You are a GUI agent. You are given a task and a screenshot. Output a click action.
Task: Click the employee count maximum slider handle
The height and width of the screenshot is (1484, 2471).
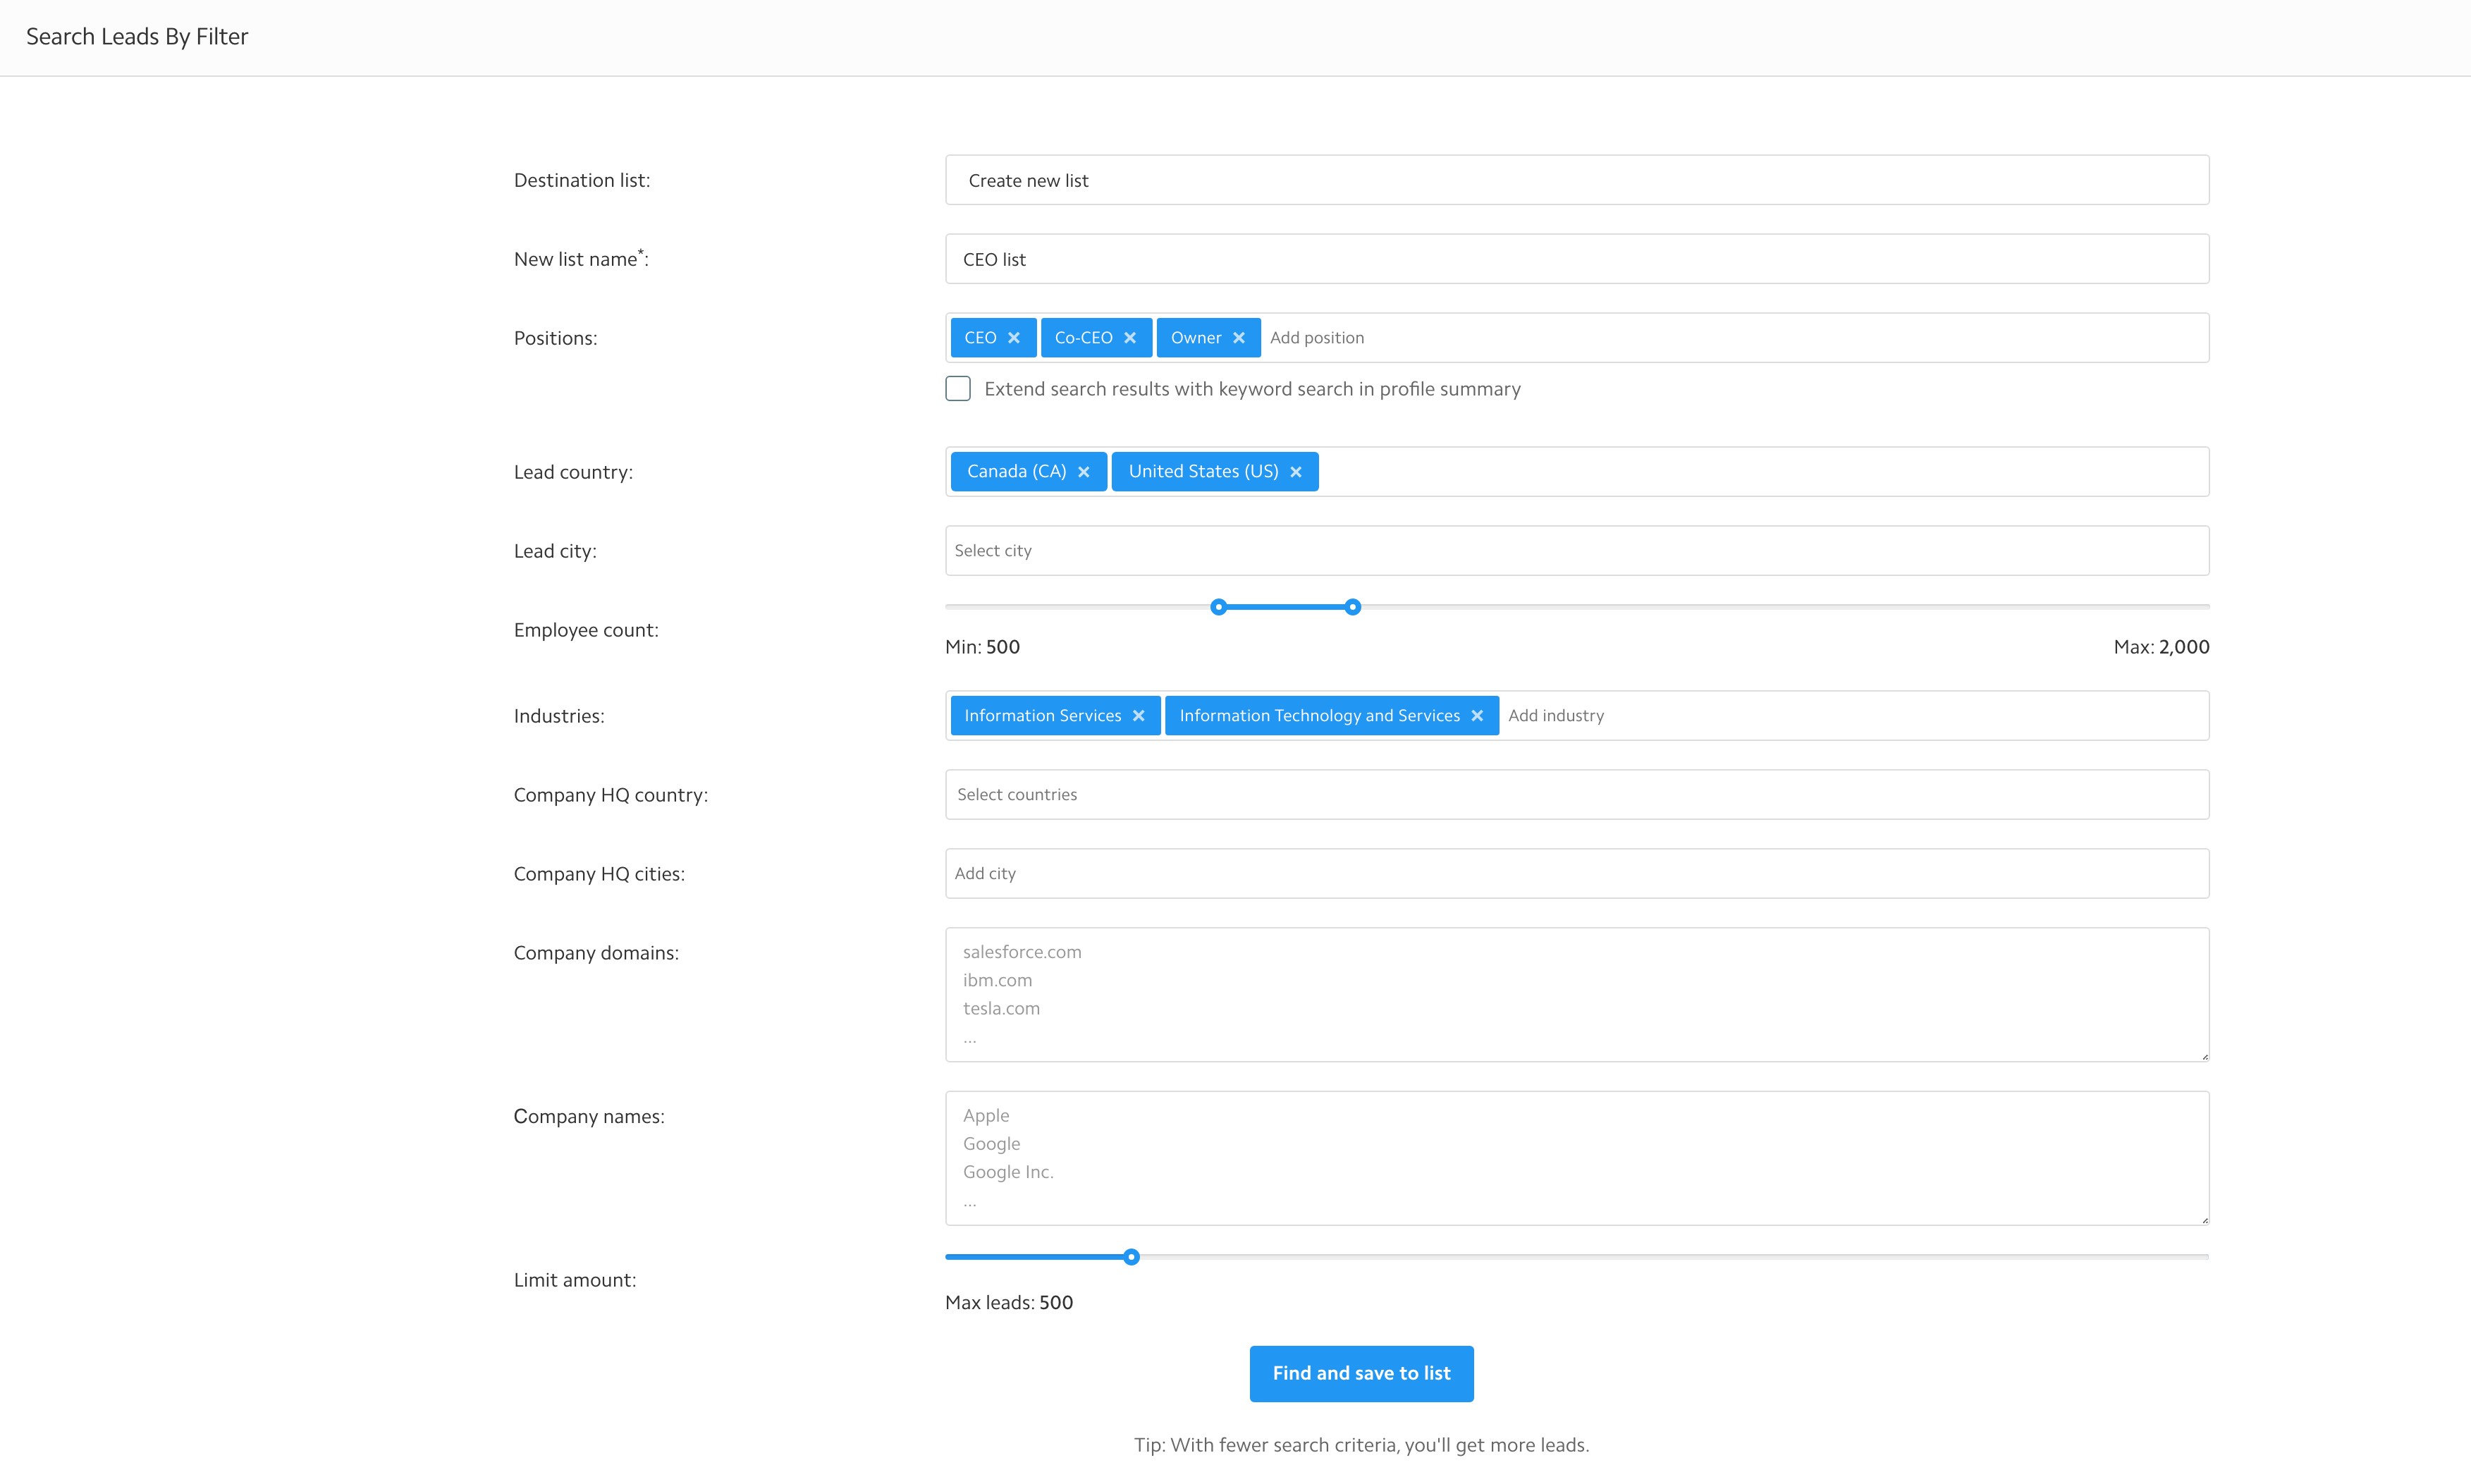pos(1353,607)
